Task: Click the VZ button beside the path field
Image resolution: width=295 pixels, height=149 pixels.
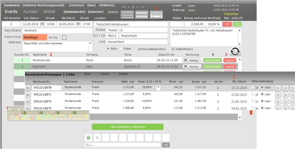Action: click(166, 145)
